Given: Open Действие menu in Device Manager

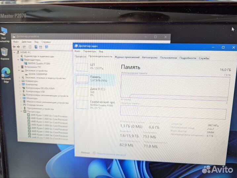Looking at the screenshot, I should (x=26, y=42).
